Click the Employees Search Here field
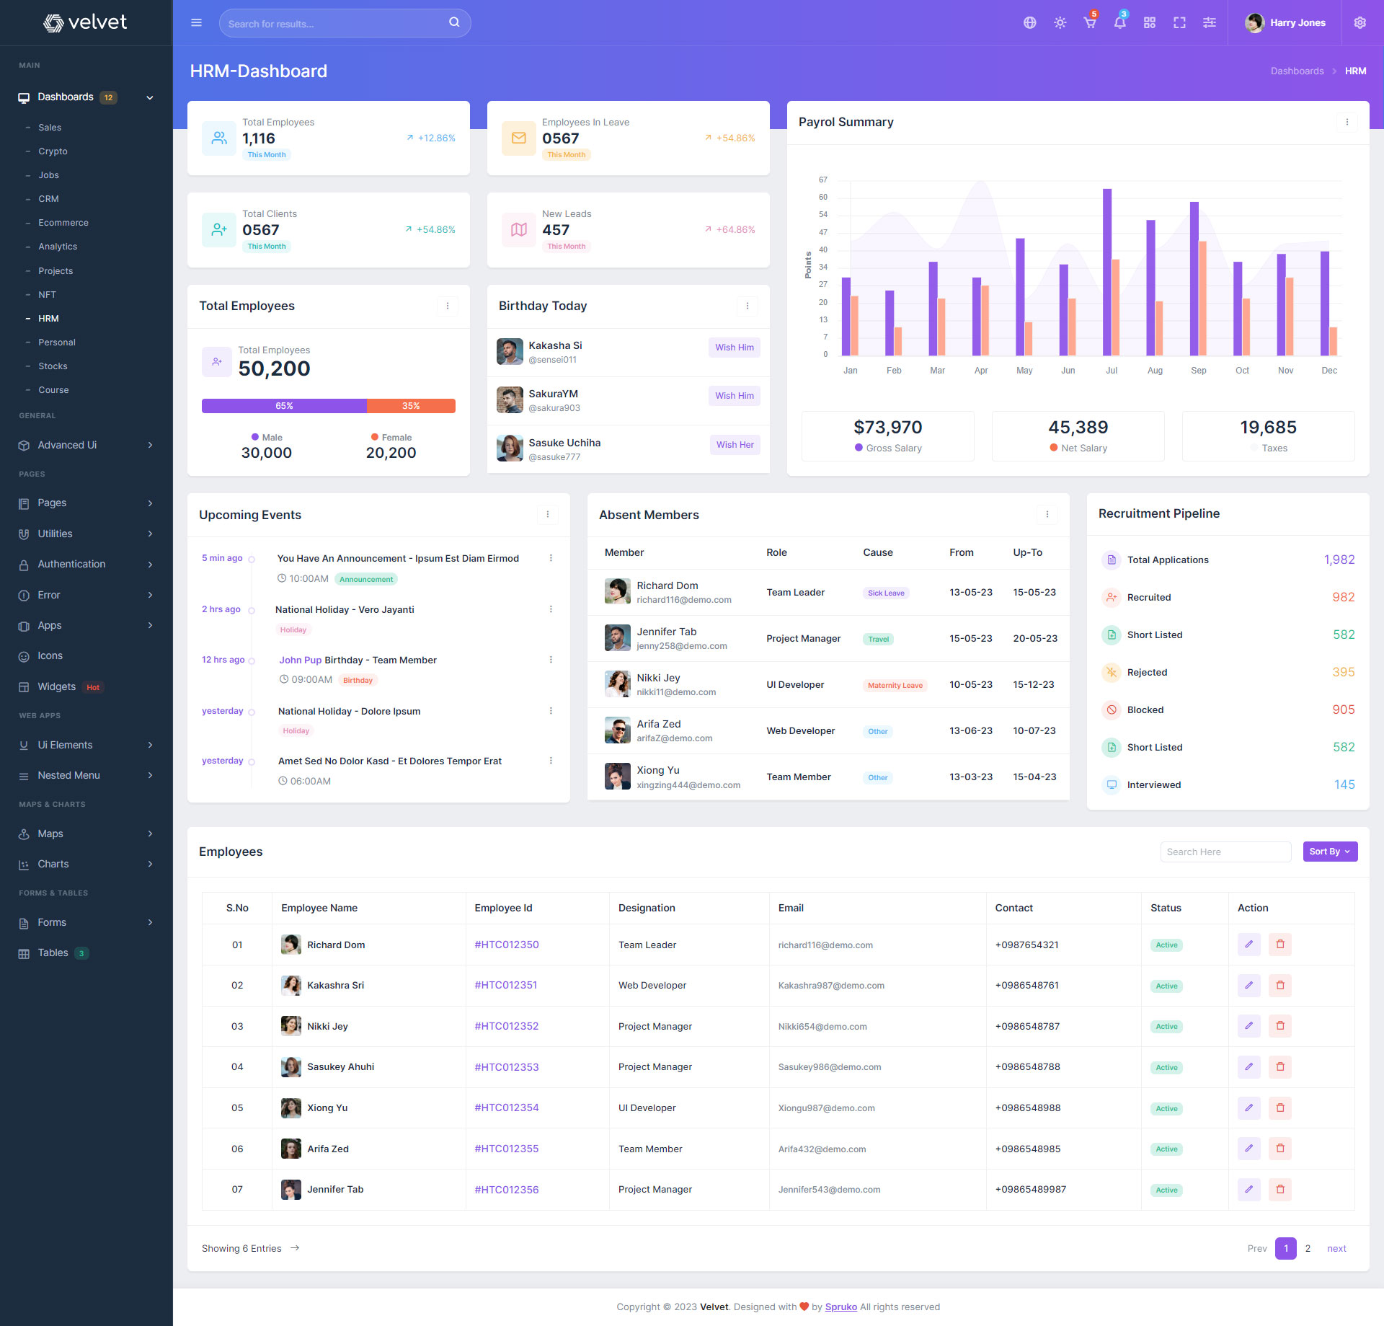The width and height of the screenshot is (1384, 1326). point(1225,852)
